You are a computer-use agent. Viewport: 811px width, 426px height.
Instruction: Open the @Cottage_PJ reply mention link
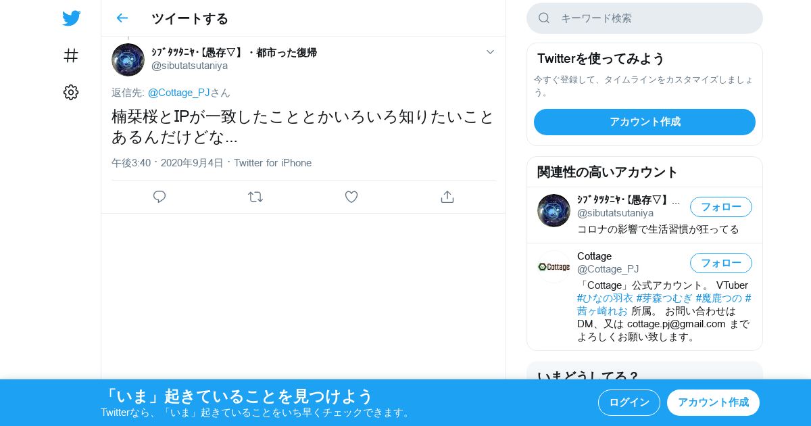[x=178, y=93]
